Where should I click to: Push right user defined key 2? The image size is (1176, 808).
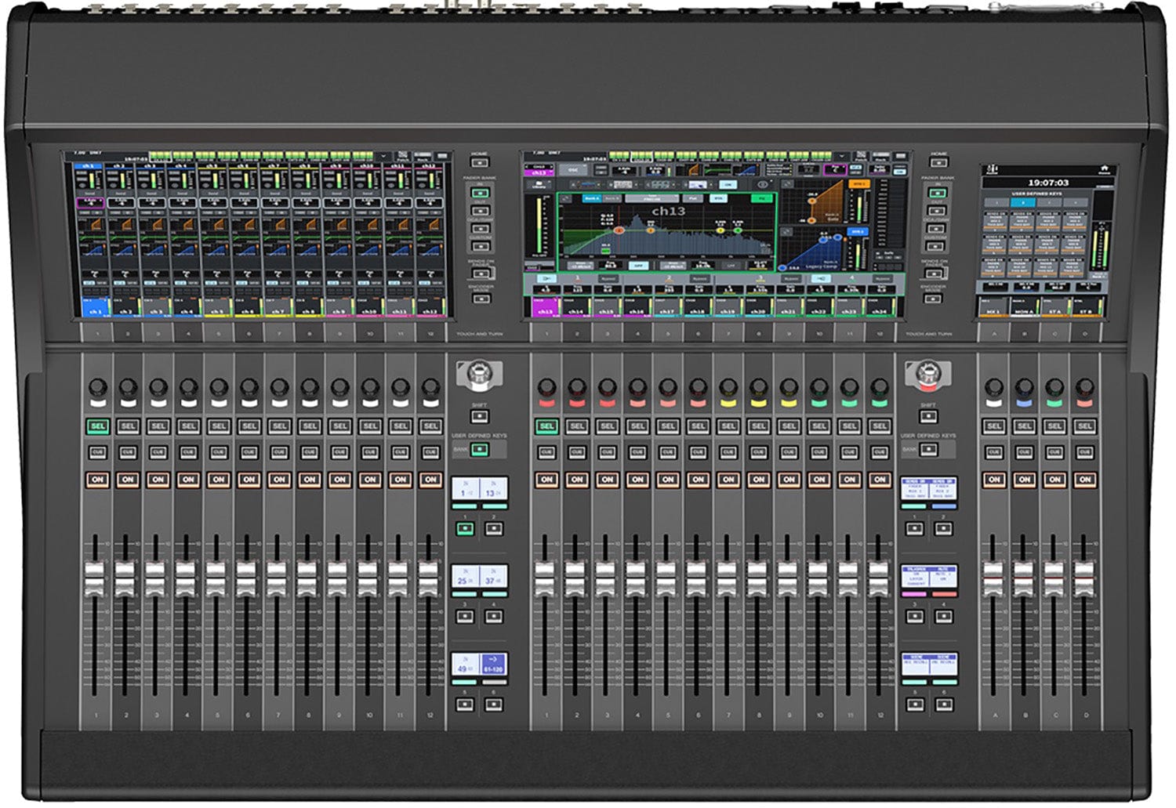tap(943, 529)
